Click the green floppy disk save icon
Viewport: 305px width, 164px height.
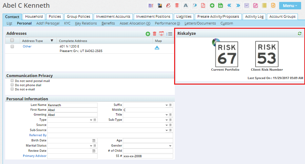[x=221, y=5]
